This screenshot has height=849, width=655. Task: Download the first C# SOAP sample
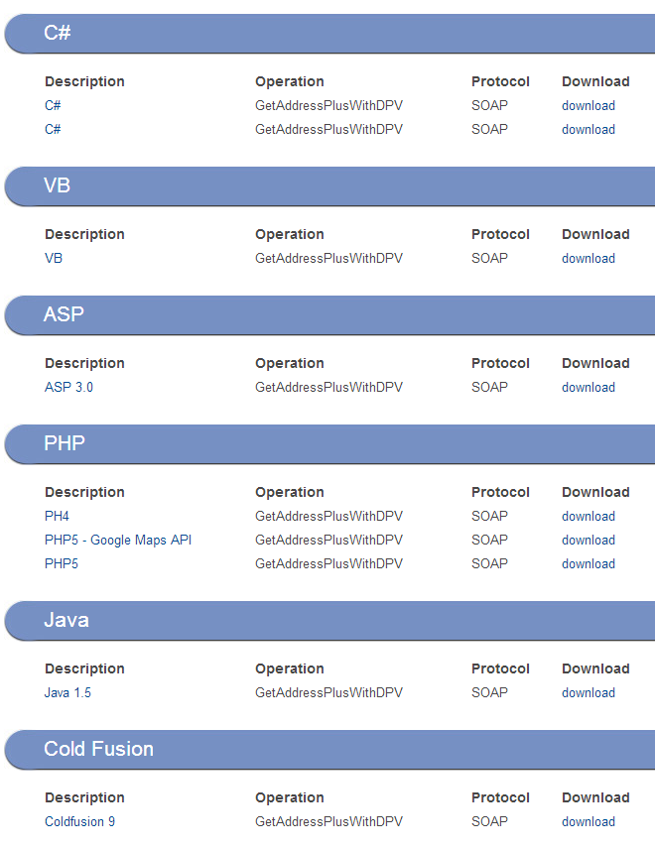click(589, 105)
